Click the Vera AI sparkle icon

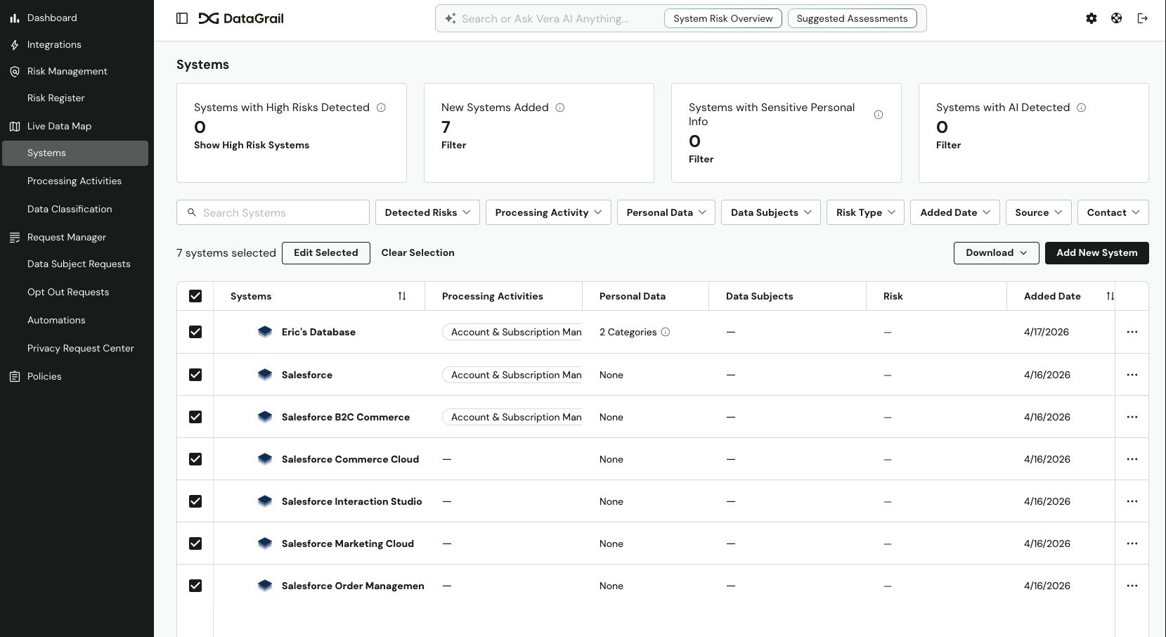point(451,18)
